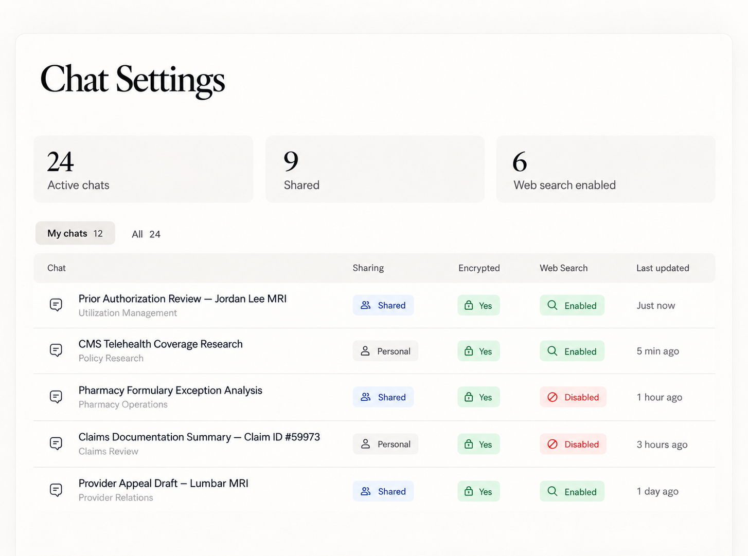Image resolution: width=748 pixels, height=556 pixels.
Task: Click chat icon for CMS Telehealth Coverage Research
Action: click(x=56, y=350)
